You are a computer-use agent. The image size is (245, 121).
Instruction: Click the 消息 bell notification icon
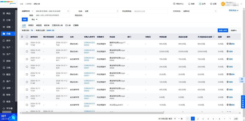(x=189, y=4)
